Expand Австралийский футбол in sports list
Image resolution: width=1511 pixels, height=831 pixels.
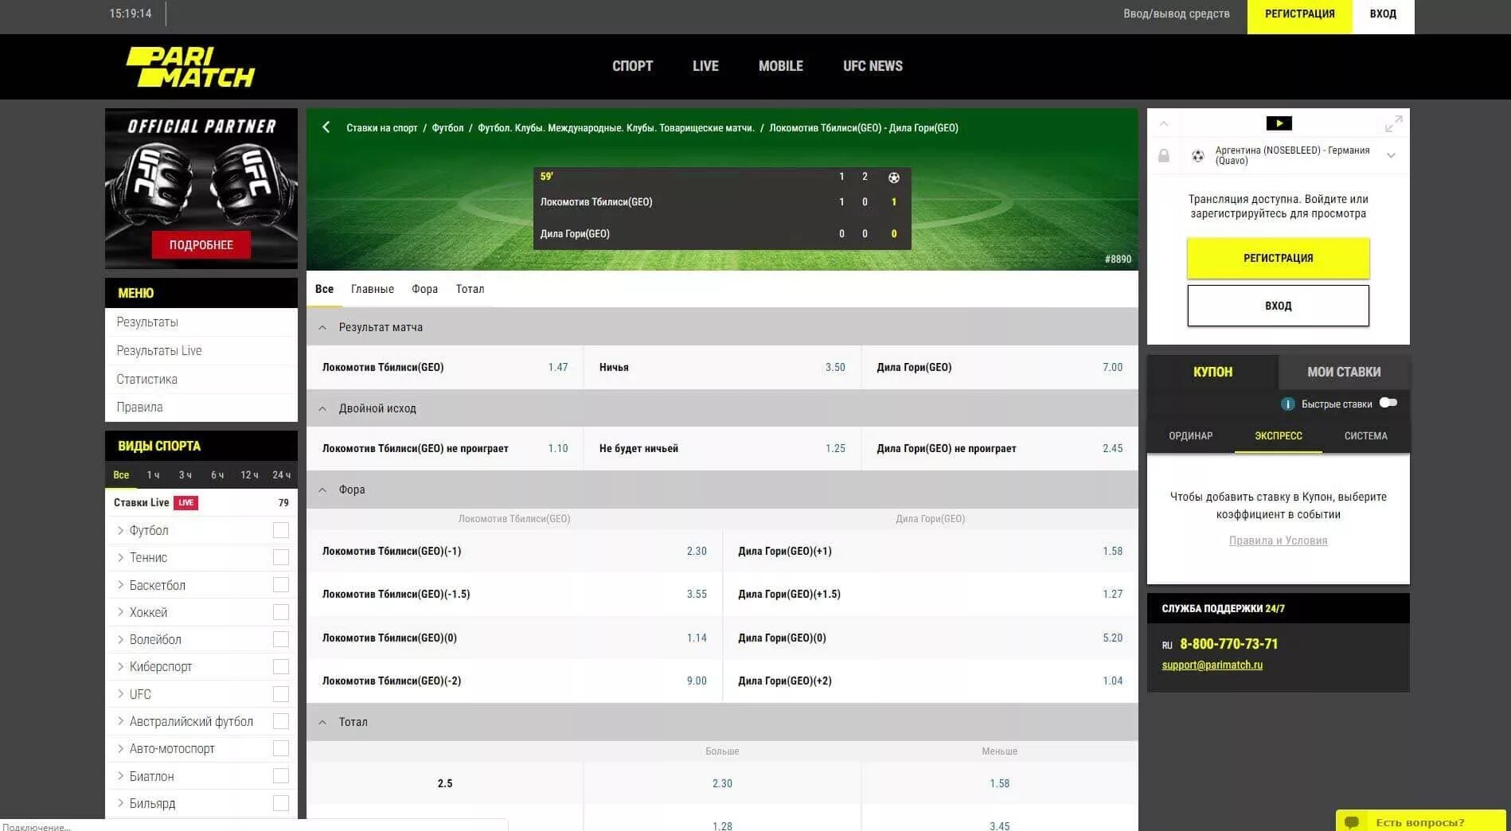tap(120, 721)
